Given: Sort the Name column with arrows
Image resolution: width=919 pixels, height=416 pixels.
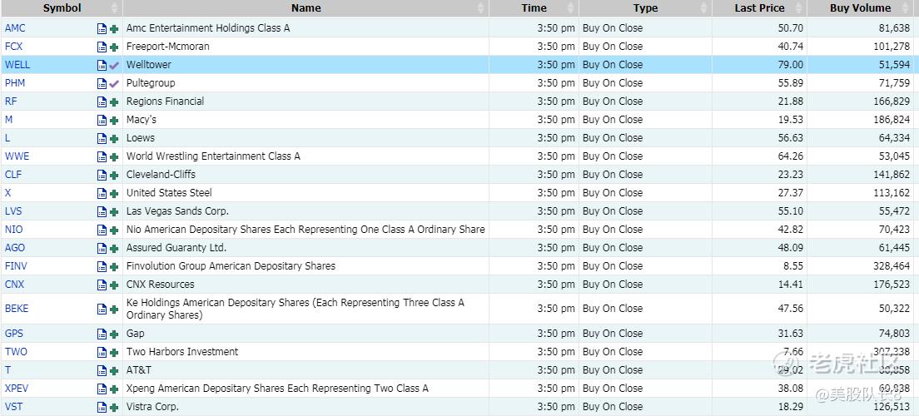Looking at the screenshot, I should [x=481, y=8].
